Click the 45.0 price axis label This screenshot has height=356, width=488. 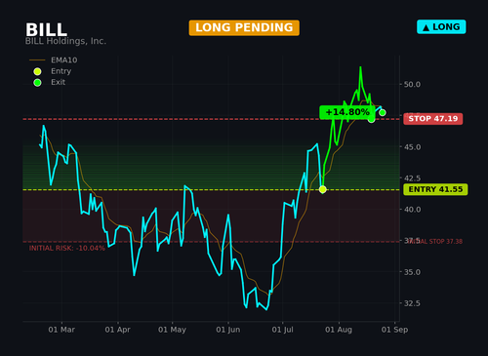[x=412, y=147]
